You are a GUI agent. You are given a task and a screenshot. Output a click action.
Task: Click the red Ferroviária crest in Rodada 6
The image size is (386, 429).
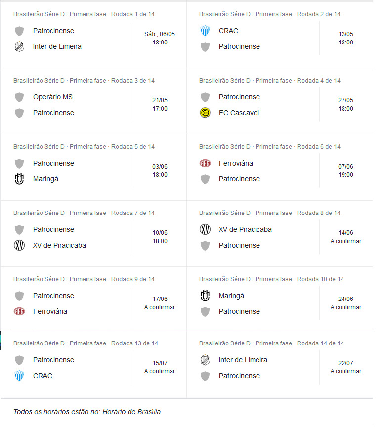click(x=205, y=163)
